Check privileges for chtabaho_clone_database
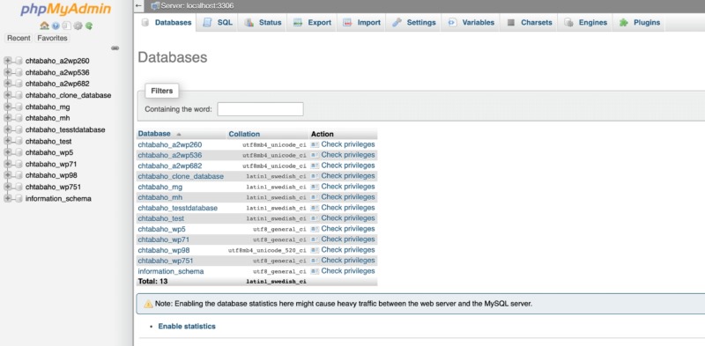The height and width of the screenshot is (346, 705). point(348,176)
